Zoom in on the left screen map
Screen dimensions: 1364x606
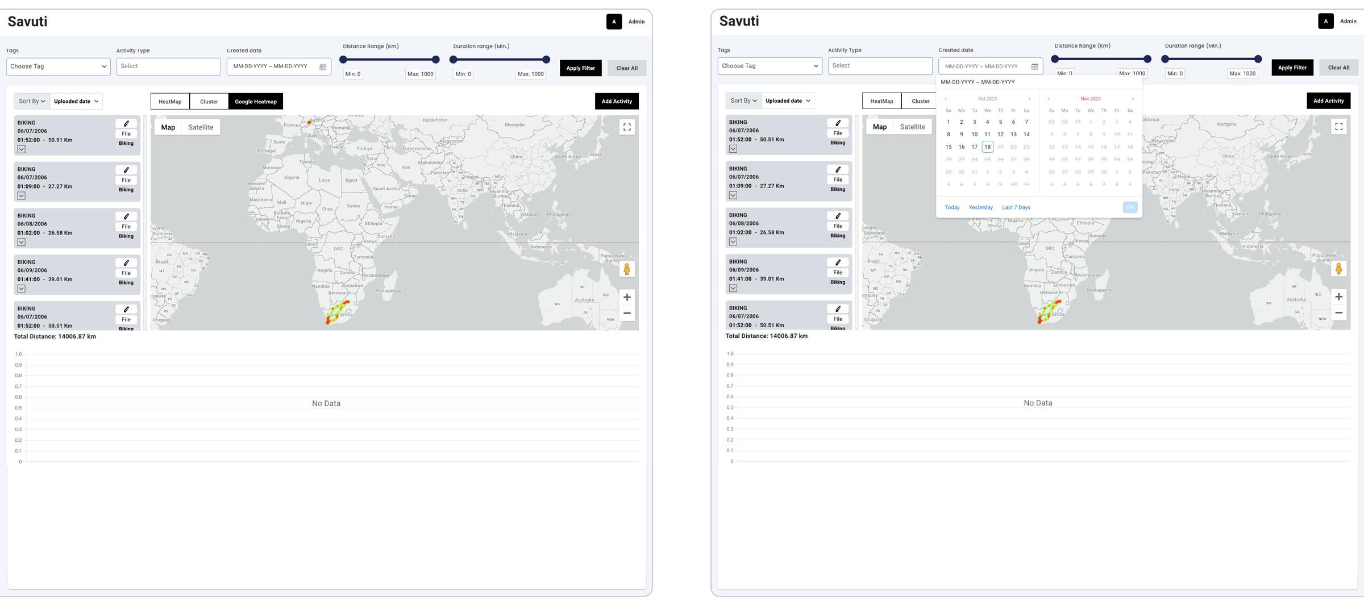click(x=627, y=297)
